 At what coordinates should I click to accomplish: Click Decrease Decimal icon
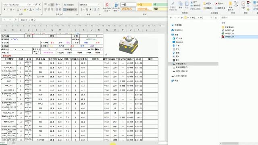tap(98, 10)
